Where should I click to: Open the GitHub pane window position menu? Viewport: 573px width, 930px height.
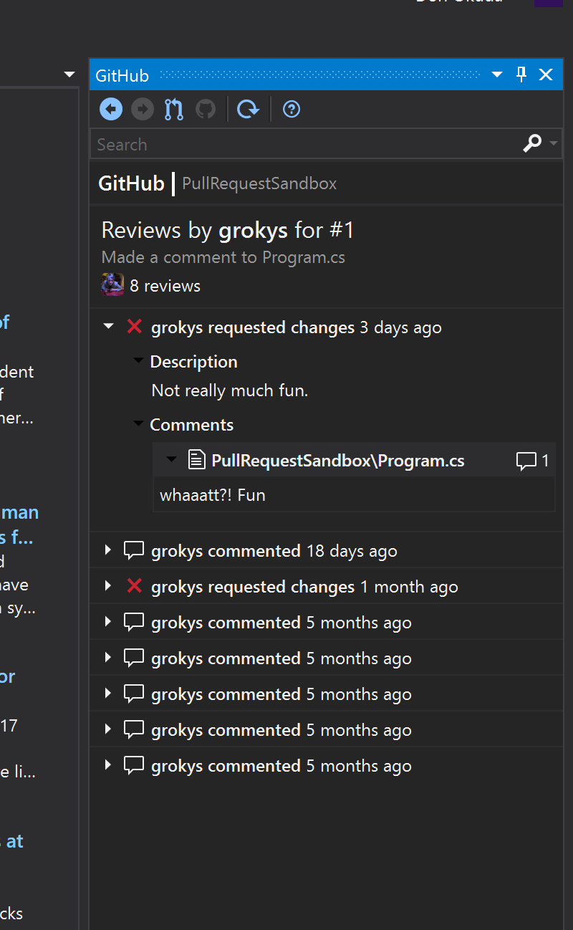[497, 75]
